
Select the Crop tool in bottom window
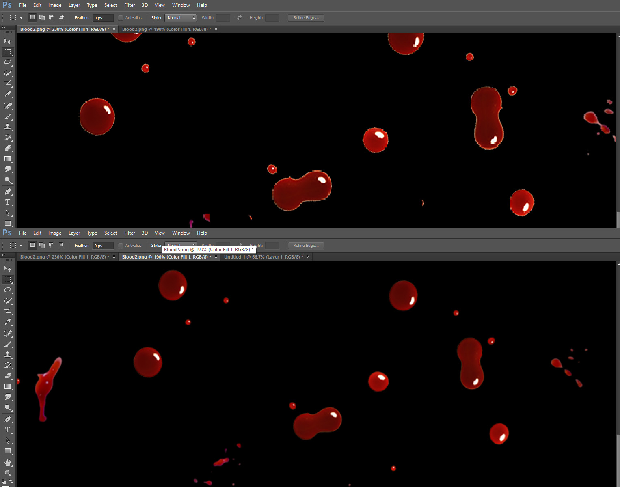coord(8,311)
